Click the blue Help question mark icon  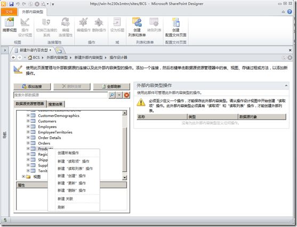click(290, 12)
